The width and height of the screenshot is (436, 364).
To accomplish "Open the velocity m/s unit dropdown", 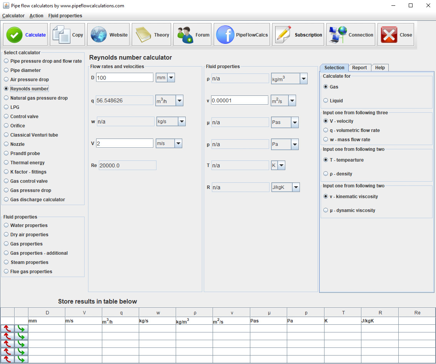I will click(178, 144).
